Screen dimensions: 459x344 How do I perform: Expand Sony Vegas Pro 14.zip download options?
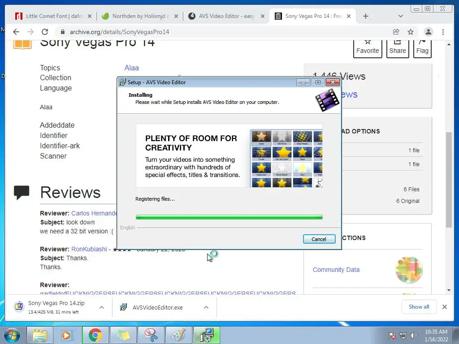(102, 307)
